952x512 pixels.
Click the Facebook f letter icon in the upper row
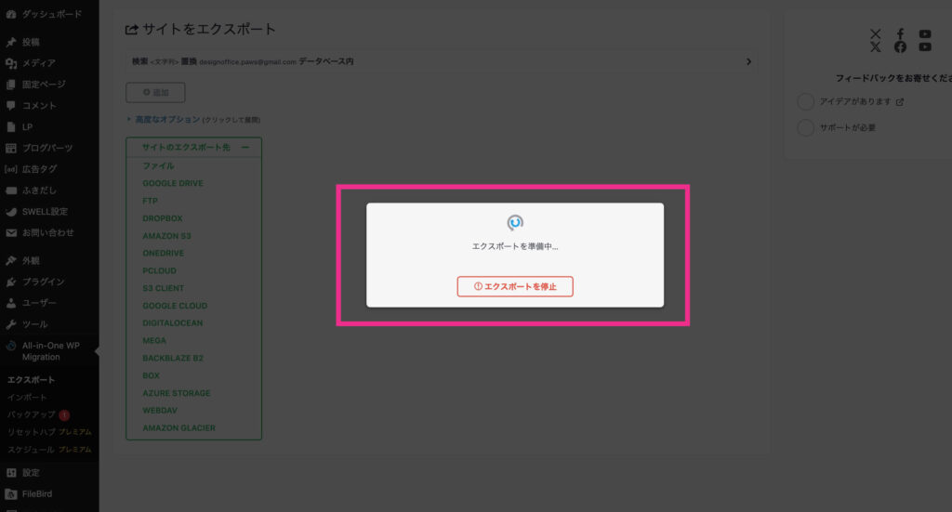900,34
